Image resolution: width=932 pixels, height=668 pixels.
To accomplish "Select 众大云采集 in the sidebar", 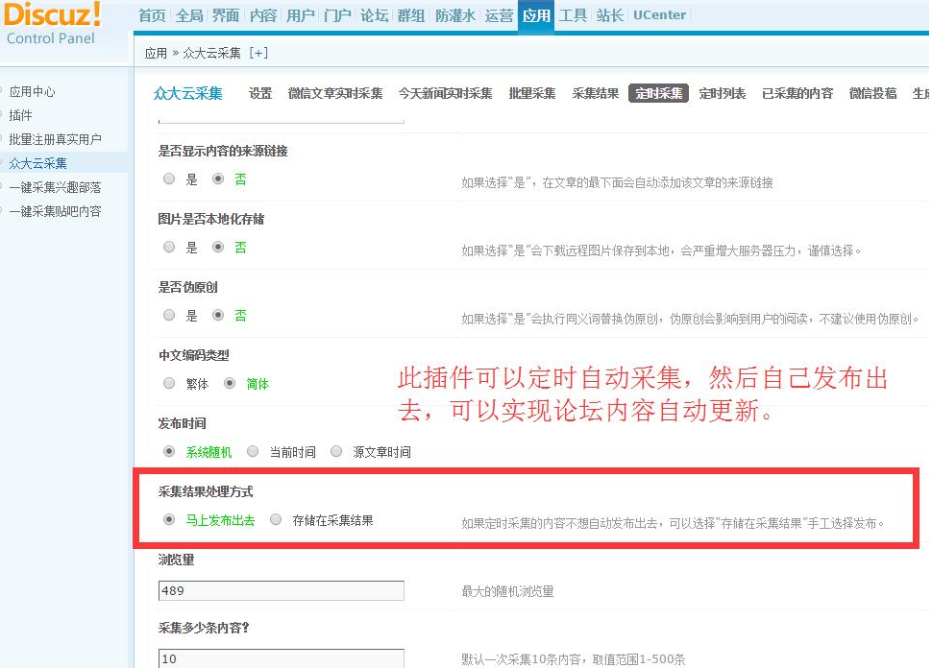I will tap(38, 163).
